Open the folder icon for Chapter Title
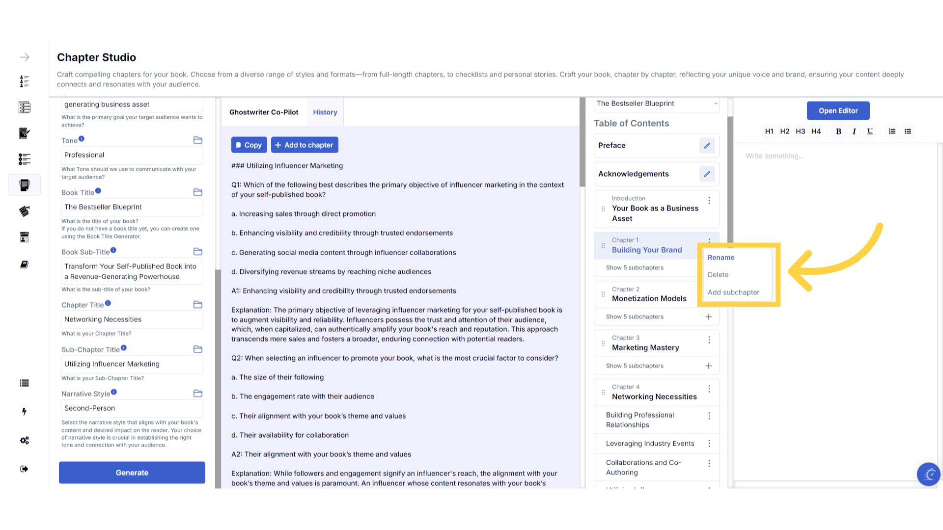The height and width of the screenshot is (530, 943). click(198, 305)
